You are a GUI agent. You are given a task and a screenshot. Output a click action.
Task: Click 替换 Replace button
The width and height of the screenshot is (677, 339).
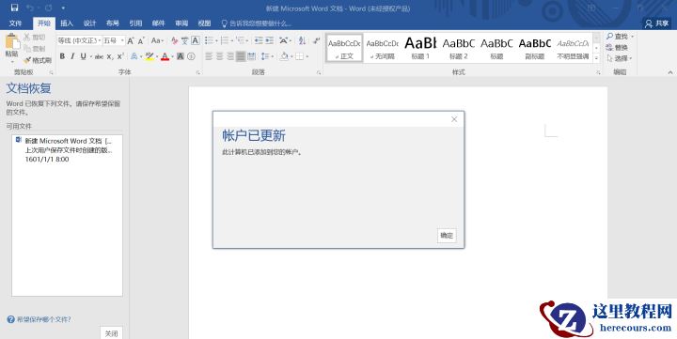click(x=617, y=48)
